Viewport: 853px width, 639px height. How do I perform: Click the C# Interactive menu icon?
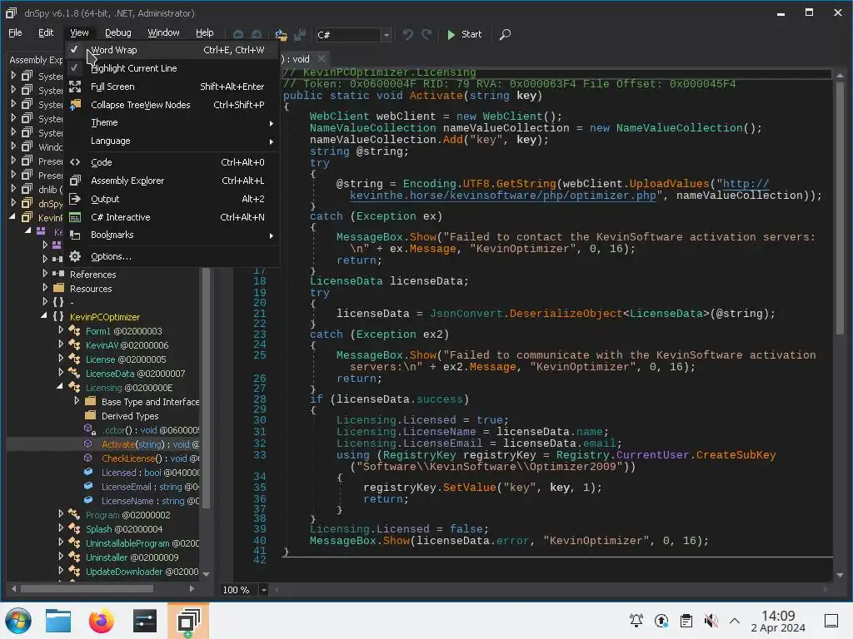point(75,217)
